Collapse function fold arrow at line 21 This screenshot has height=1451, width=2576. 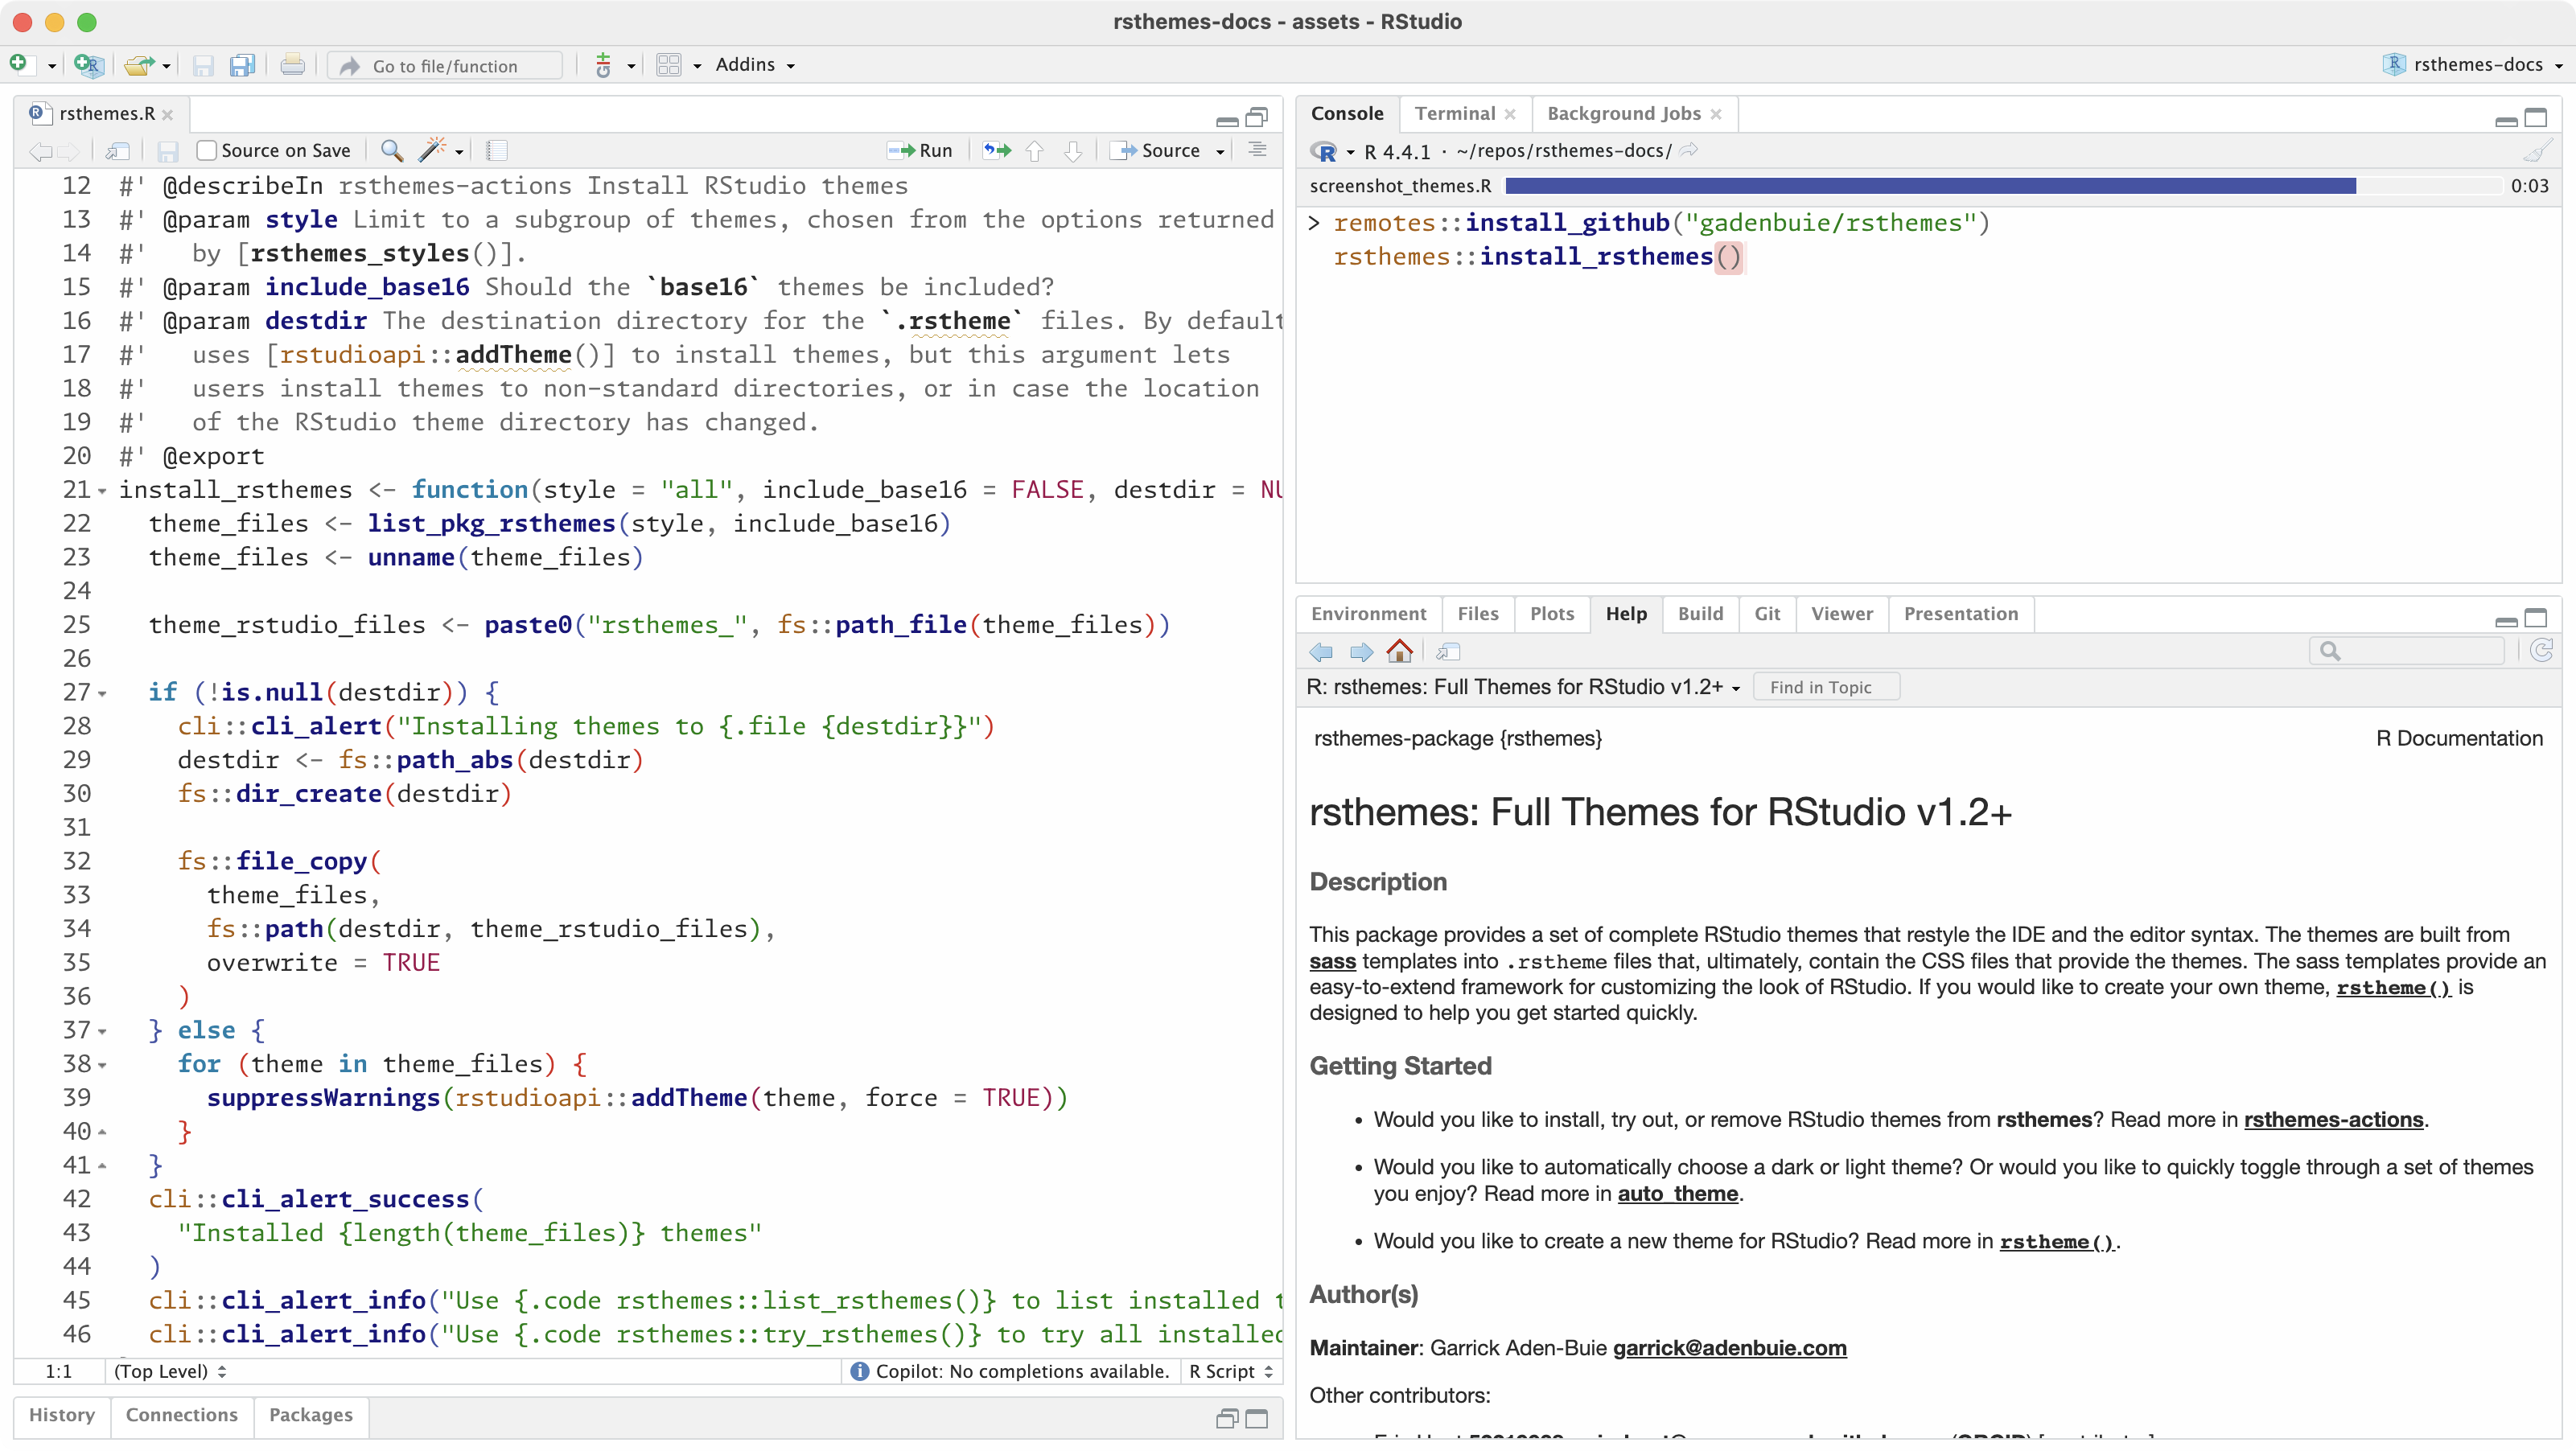(102, 491)
